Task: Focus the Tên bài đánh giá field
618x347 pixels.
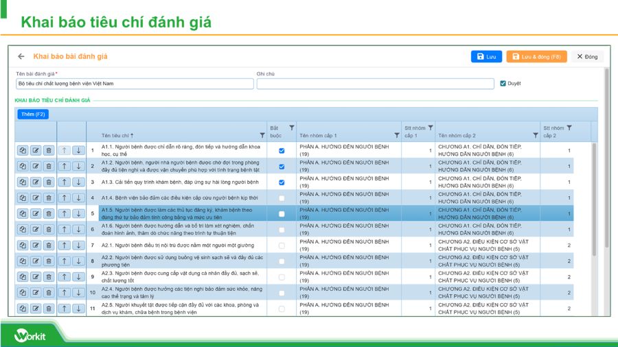Action: click(135, 84)
